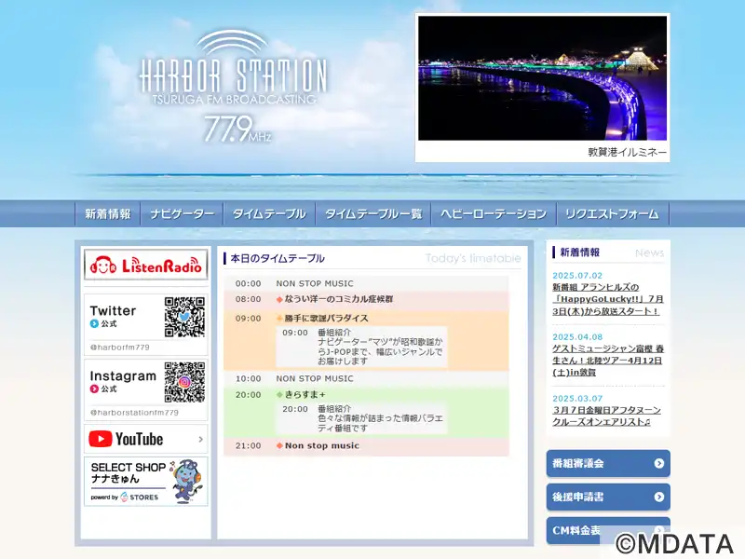Click the @harborfm779 Twitter handle
The height and width of the screenshot is (559, 745).
[120, 348]
